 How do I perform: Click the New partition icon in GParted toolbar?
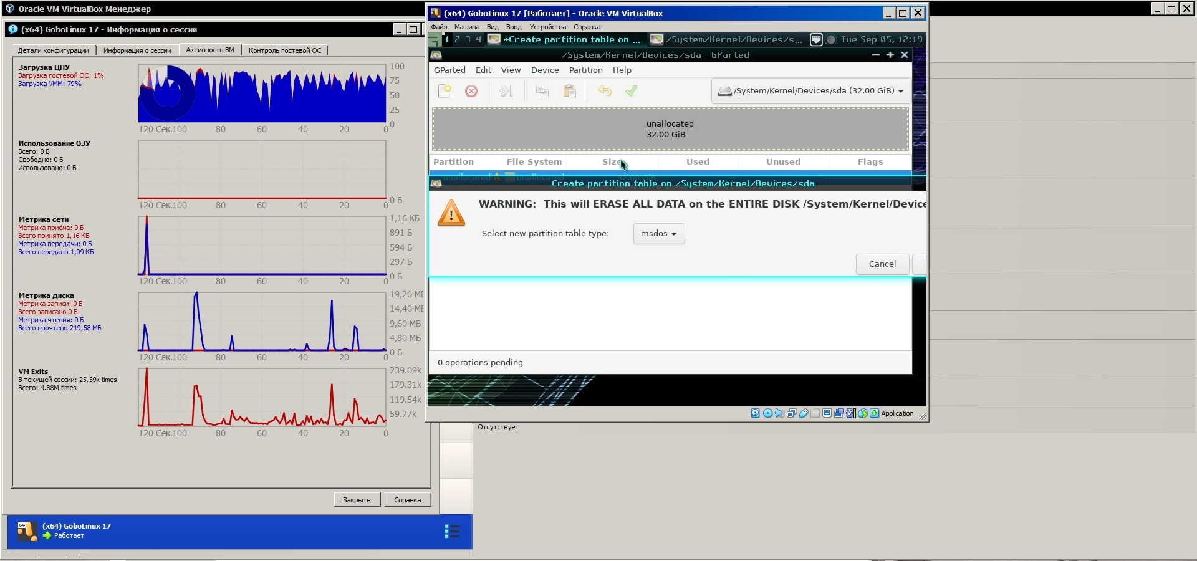pyautogui.click(x=445, y=91)
